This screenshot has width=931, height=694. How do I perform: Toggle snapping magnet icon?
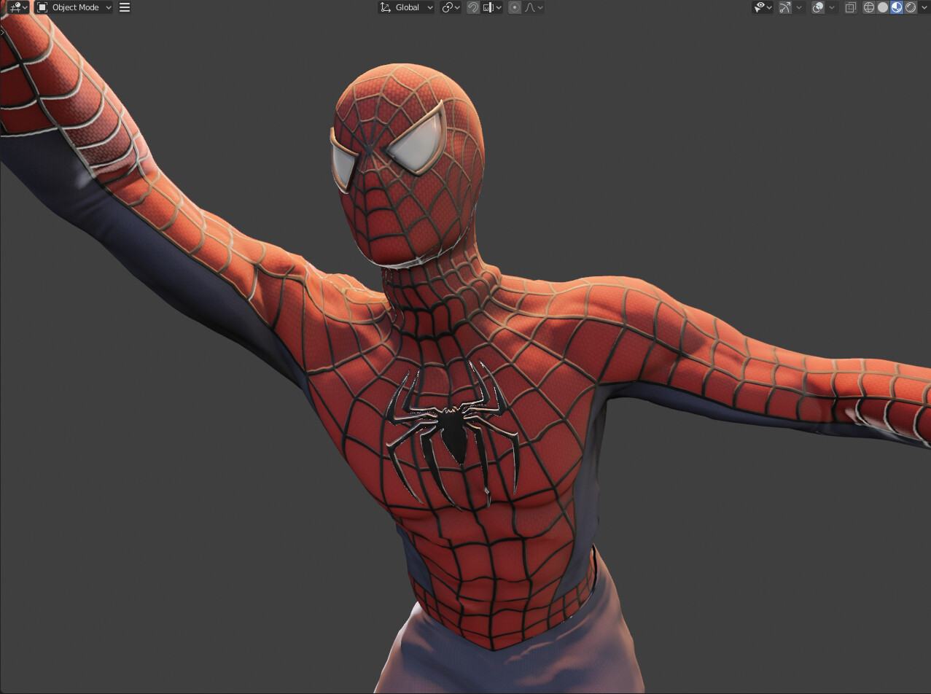[473, 7]
